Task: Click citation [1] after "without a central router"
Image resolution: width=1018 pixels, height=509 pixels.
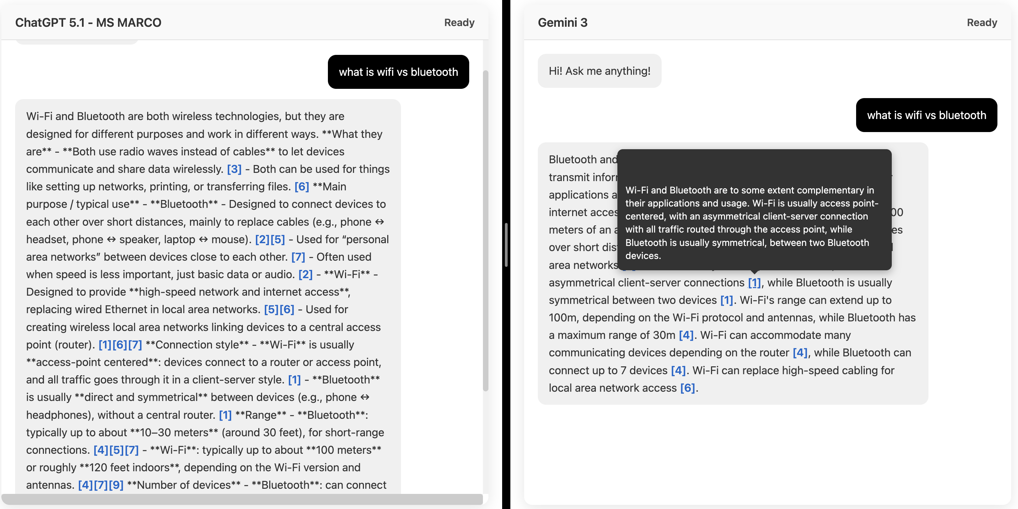Action: pos(225,415)
